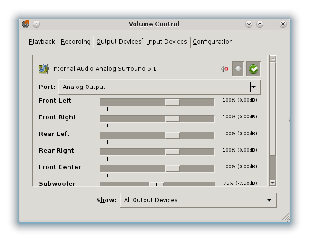309x241 pixels.
Task: Switch to the Recording tab
Action: click(76, 42)
